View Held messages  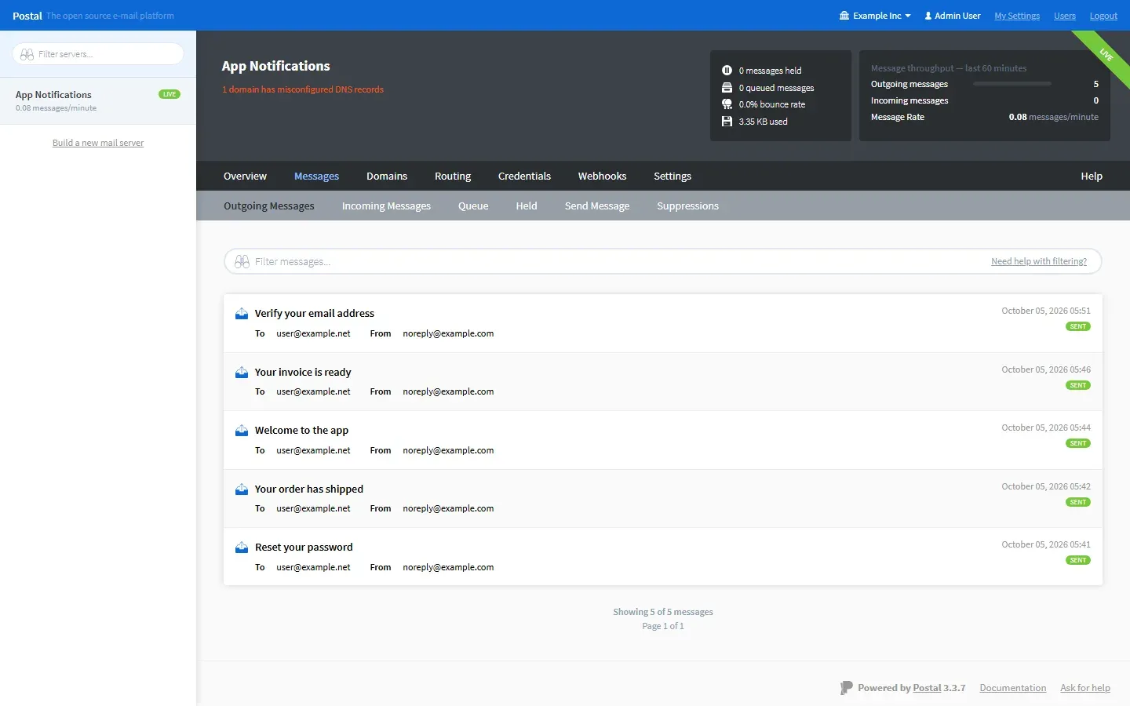coord(527,206)
